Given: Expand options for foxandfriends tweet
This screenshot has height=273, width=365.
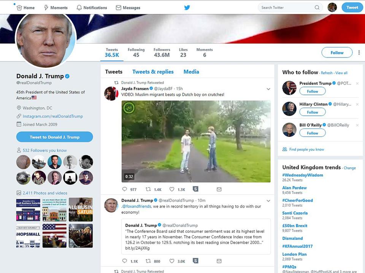Looking at the screenshot, I should 268,201.
